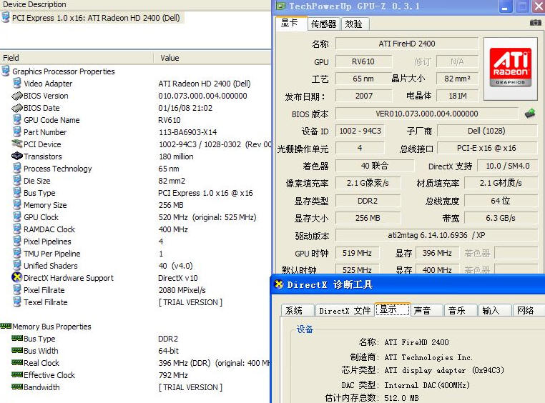Click the 子厂商 field showing Dell (1028)
This screenshot has height=403, width=545.
coord(486,131)
